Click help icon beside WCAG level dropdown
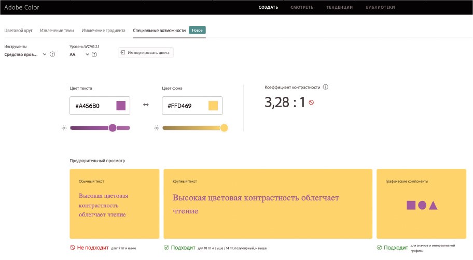The image size is (473, 260). point(94,54)
